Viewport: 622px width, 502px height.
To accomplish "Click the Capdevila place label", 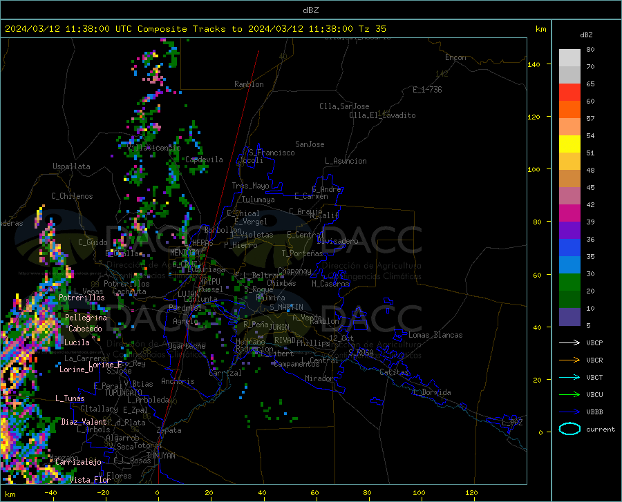I will click(x=205, y=160).
